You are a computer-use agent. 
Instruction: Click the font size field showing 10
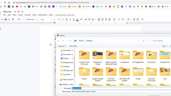[x=59, y=19]
